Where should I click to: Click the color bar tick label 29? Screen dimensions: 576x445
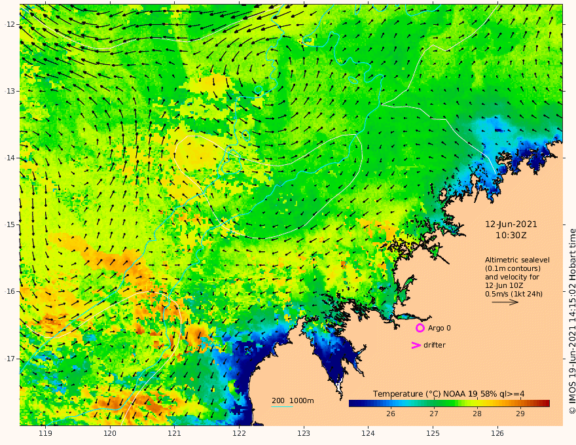[x=520, y=414]
